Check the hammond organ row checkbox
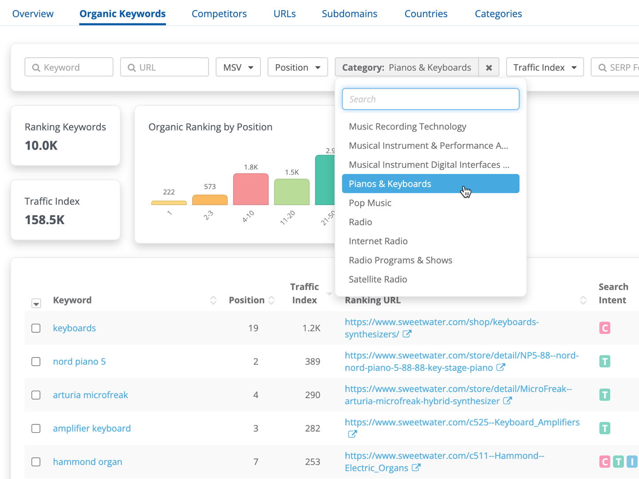The height and width of the screenshot is (479, 639). [x=36, y=462]
